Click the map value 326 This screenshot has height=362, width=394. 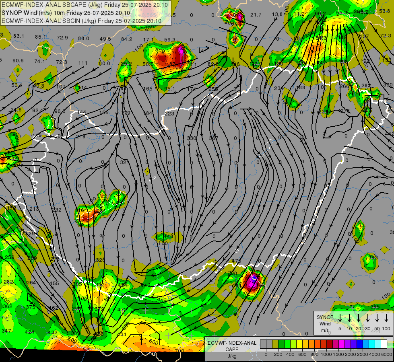100,260
